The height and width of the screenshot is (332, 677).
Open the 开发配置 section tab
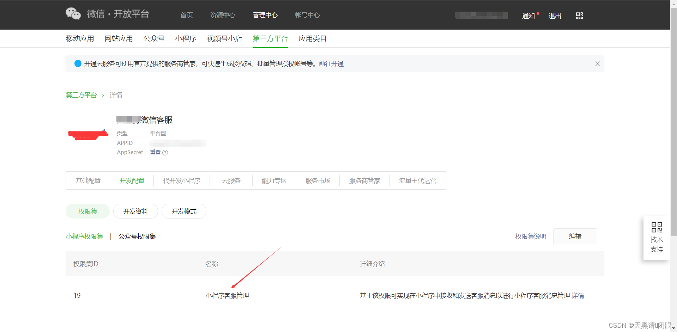[x=132, y=181]
